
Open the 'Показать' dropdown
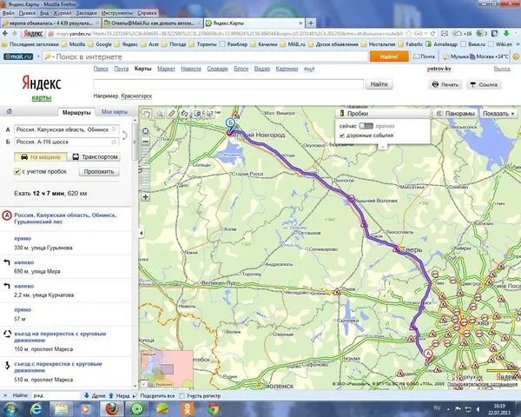(498, 114)
